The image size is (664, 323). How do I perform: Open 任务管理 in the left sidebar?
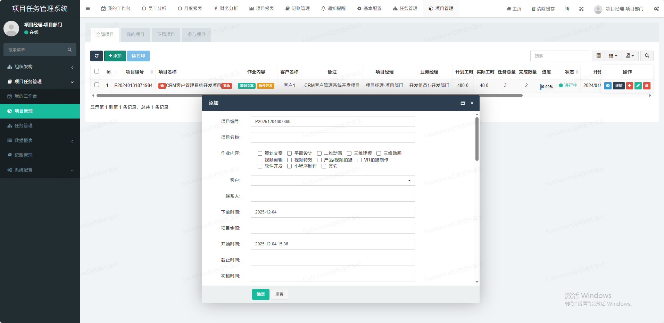pos(24,126)
